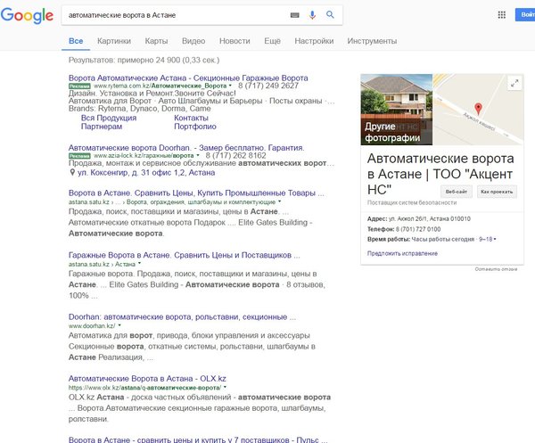Switch to Картинки tab
535x443 pixels.
click(114, 41)
